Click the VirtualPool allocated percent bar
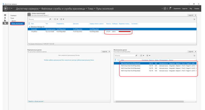 tap(125, 32)
